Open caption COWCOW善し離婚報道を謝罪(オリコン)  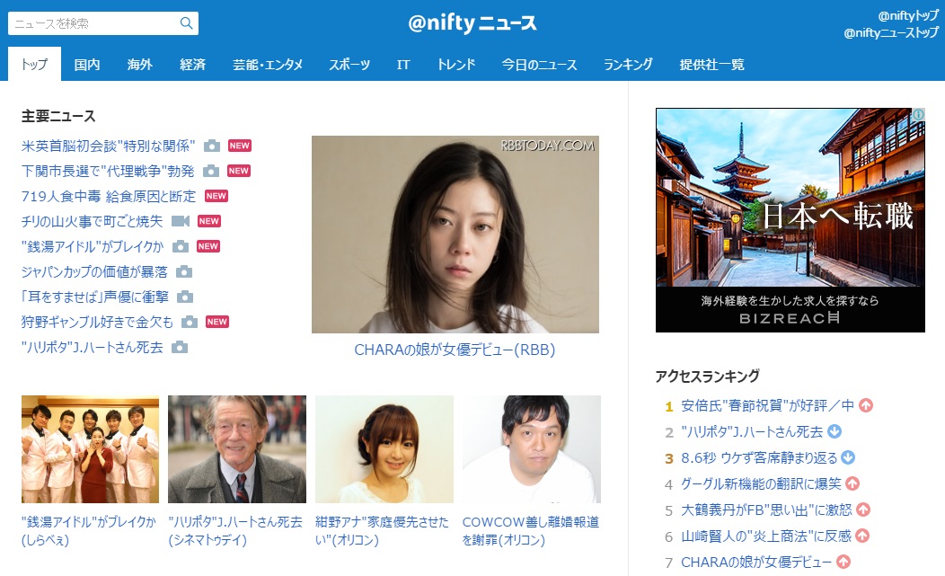point(531,531)
